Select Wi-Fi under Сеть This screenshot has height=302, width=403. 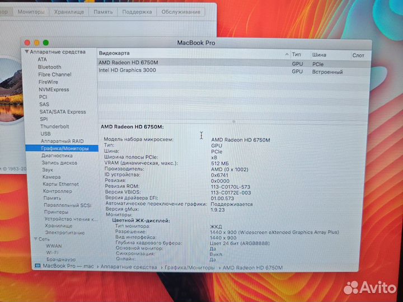pos(53,252)
